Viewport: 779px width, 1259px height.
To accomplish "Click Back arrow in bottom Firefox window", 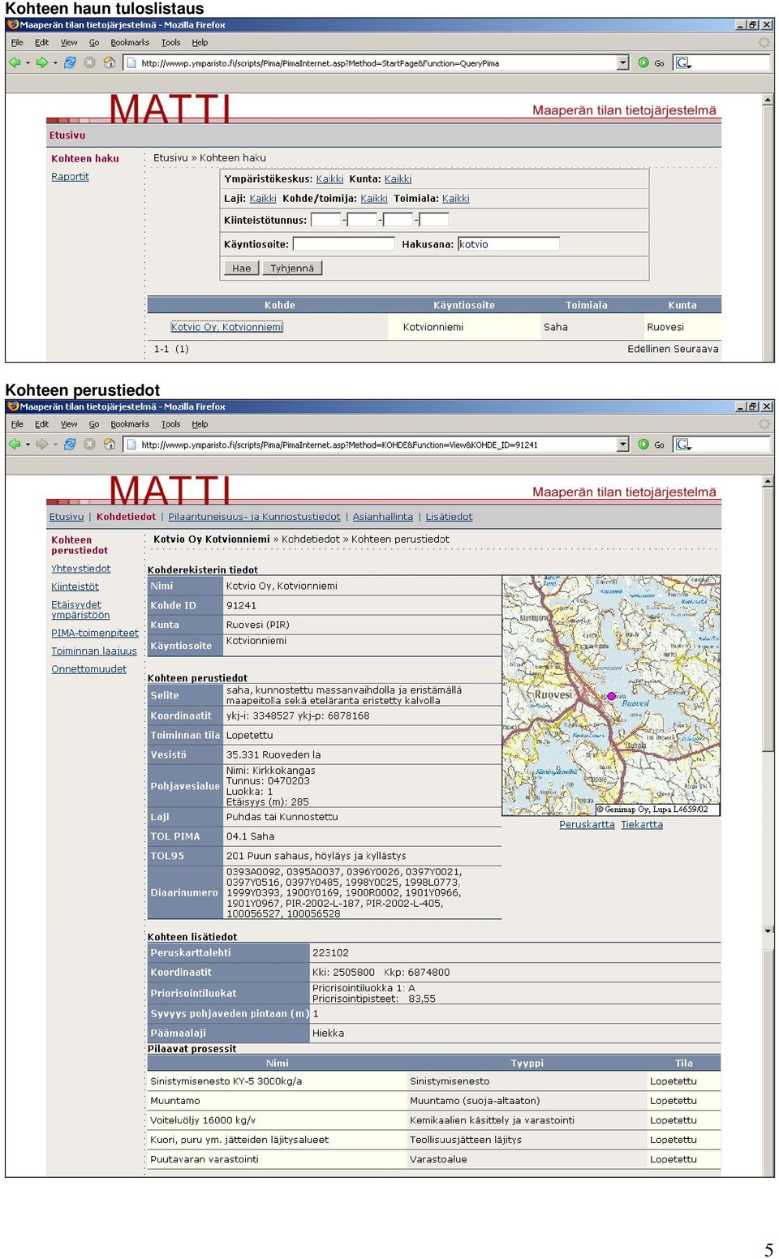I will pos(15,444).
